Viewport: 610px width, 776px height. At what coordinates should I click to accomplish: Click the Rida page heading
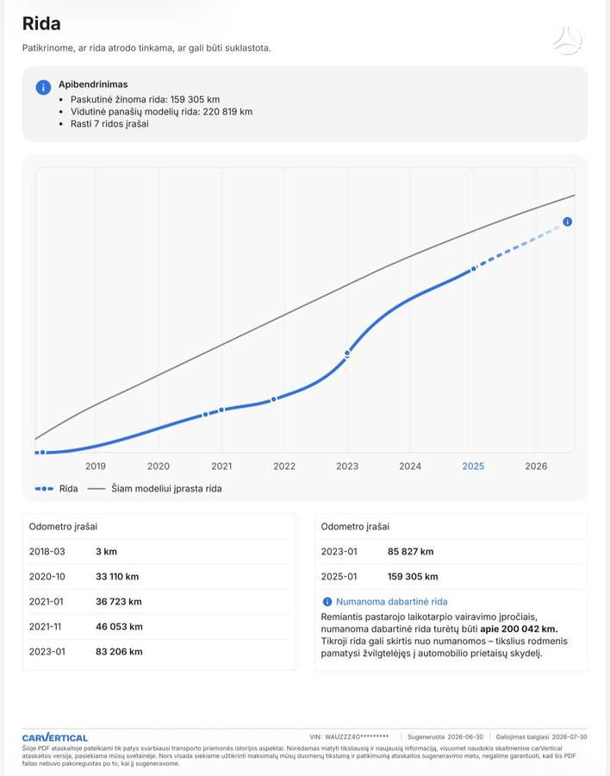point(41,24)
